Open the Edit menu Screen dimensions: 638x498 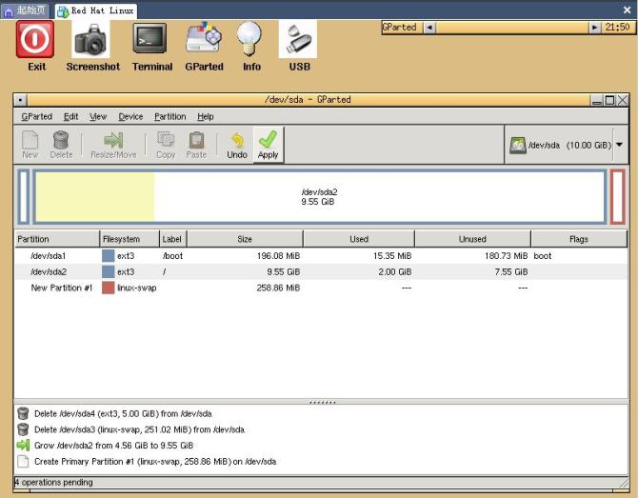pos(70,117)
